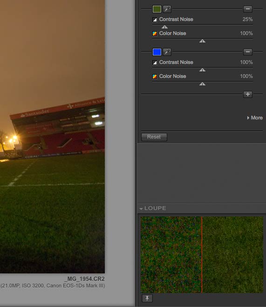
Task: Expand the More options
Action: pos(255,118)
